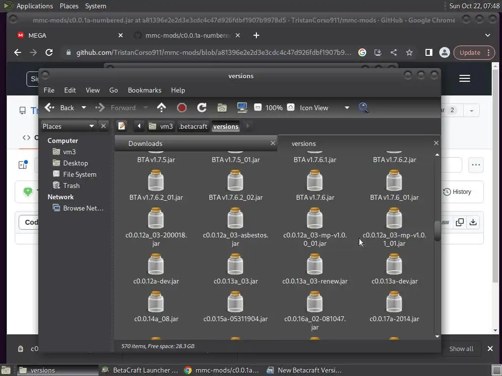Close the Places side pane
The height and width of the screenshot is (376, 502).
[x=103, y=126]
